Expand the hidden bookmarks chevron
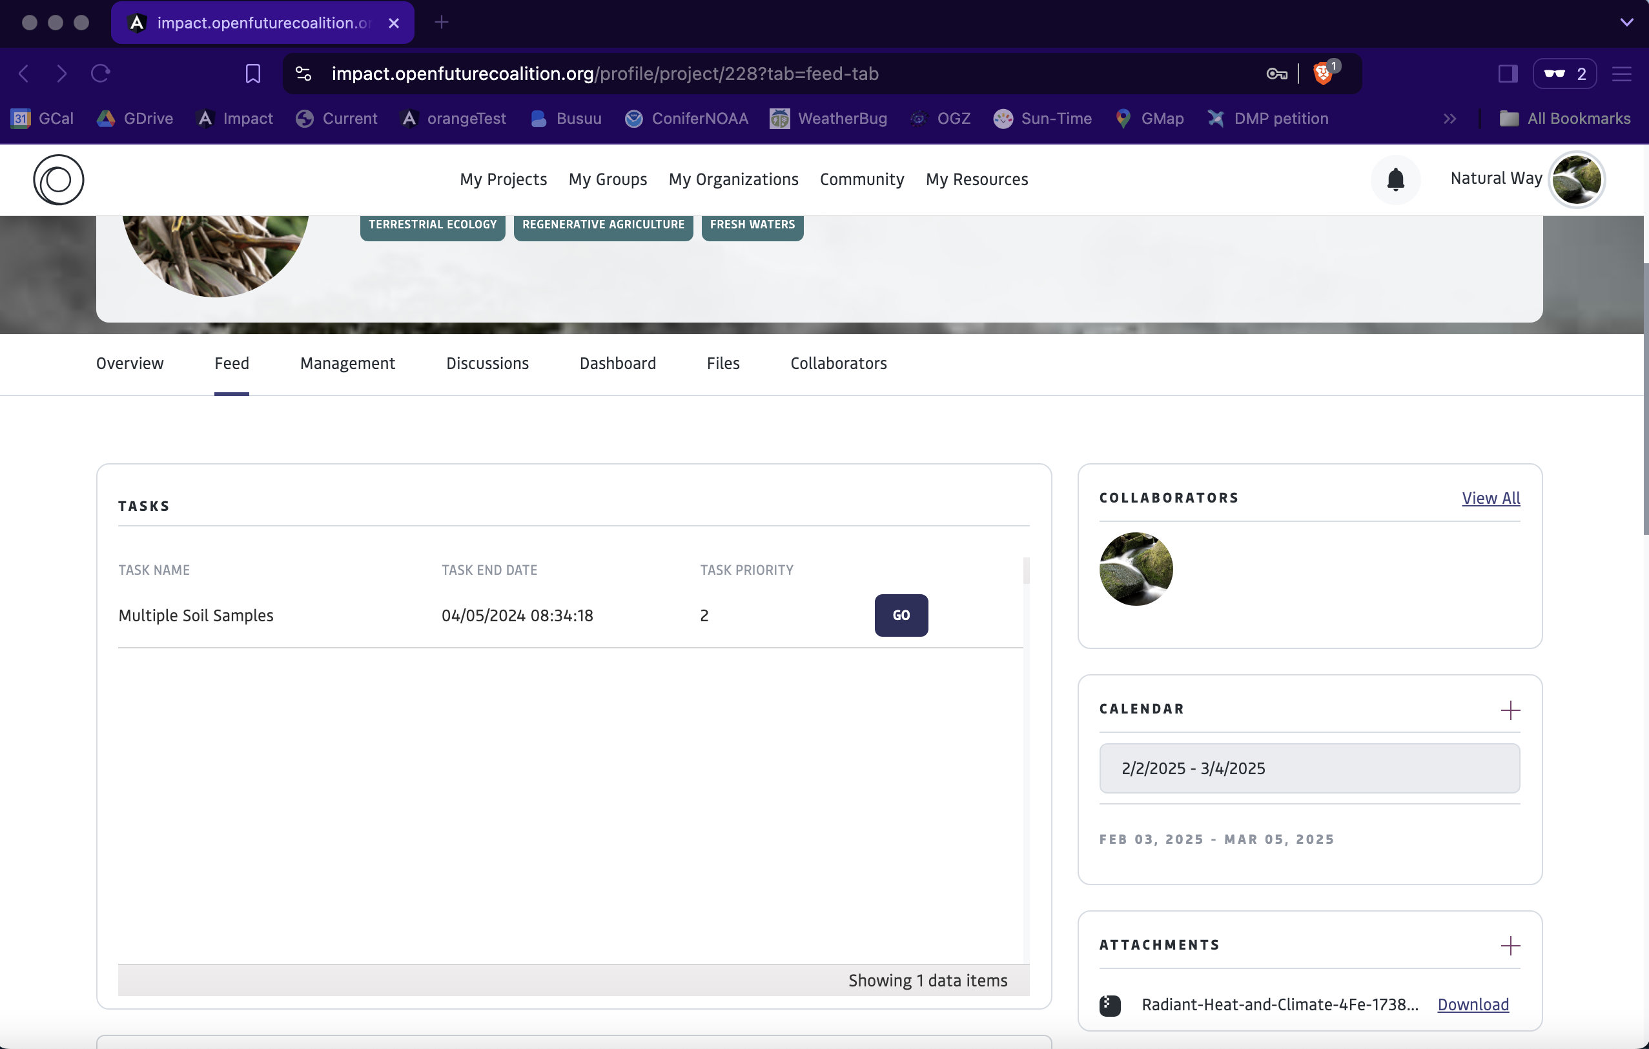This screenshot has width=1649, height=1049. tap(1449, 118)
